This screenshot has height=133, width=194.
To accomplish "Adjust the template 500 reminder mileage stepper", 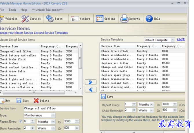I will (x=175, y=110).
